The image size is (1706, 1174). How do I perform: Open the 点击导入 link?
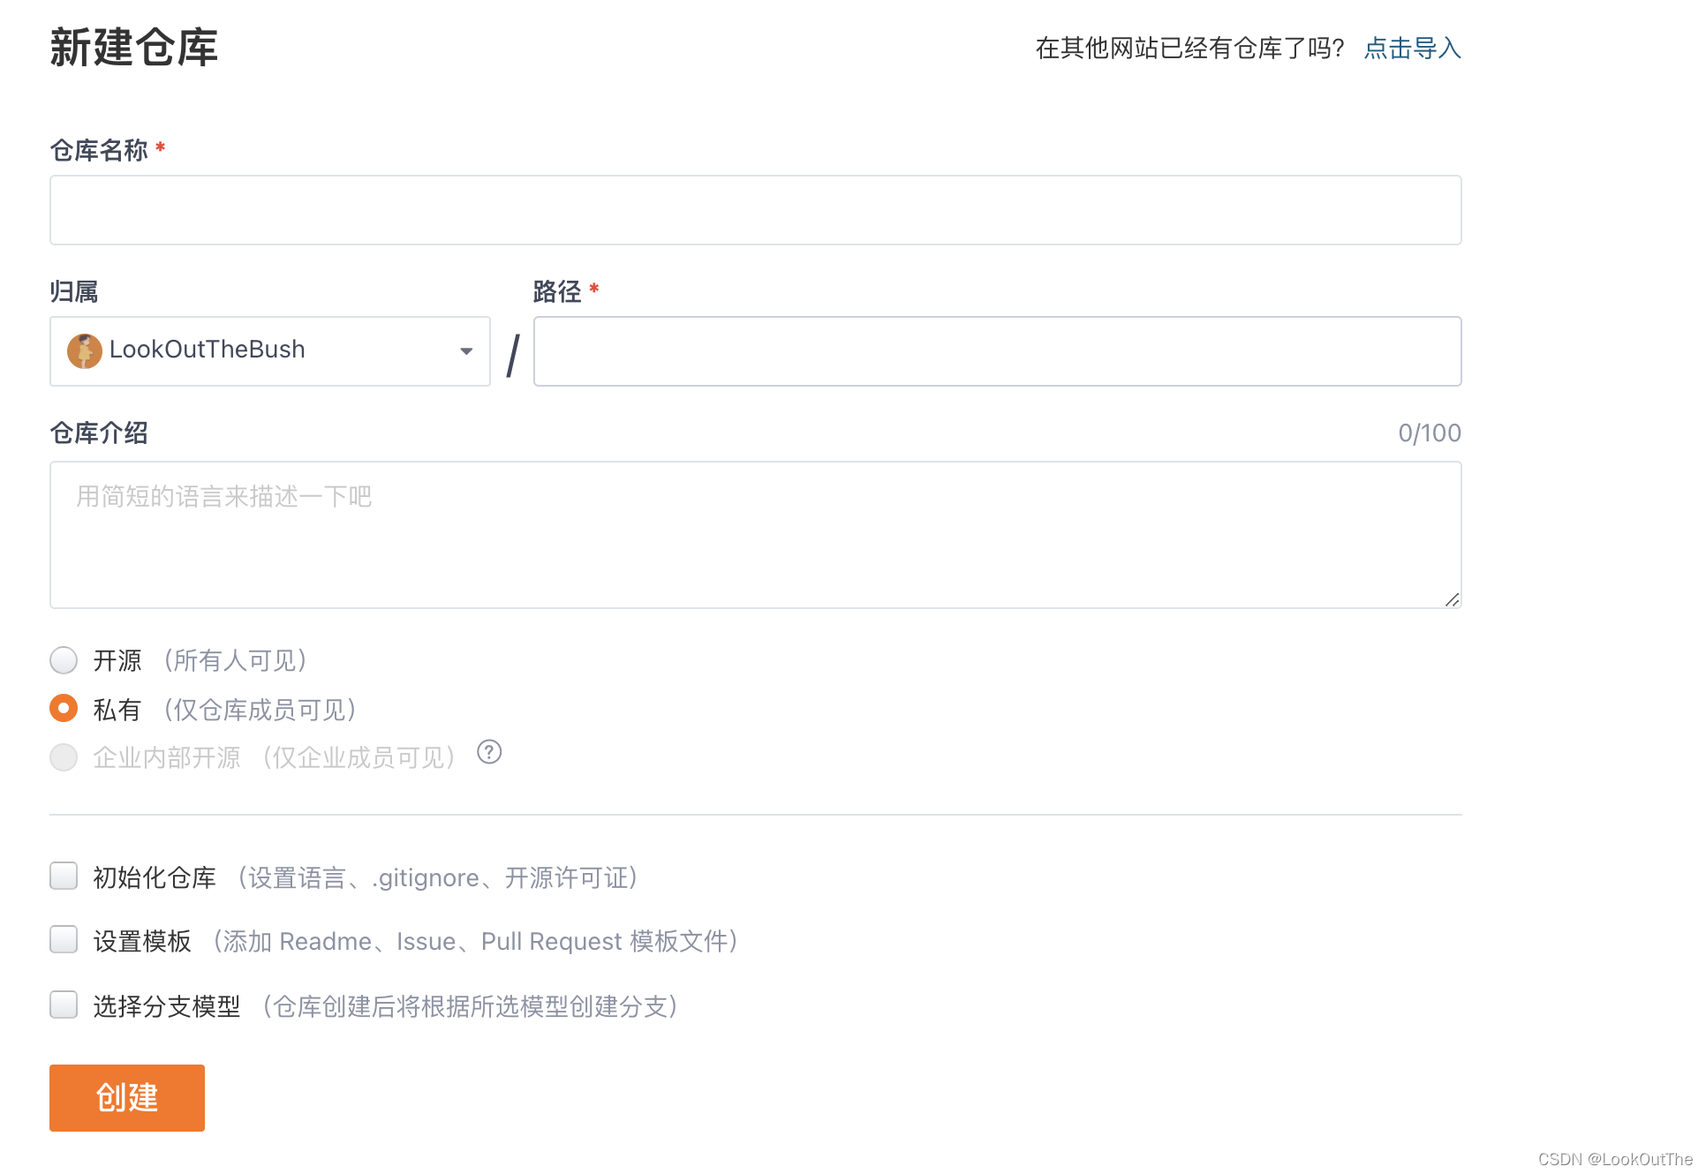[x=1412, y=49]
